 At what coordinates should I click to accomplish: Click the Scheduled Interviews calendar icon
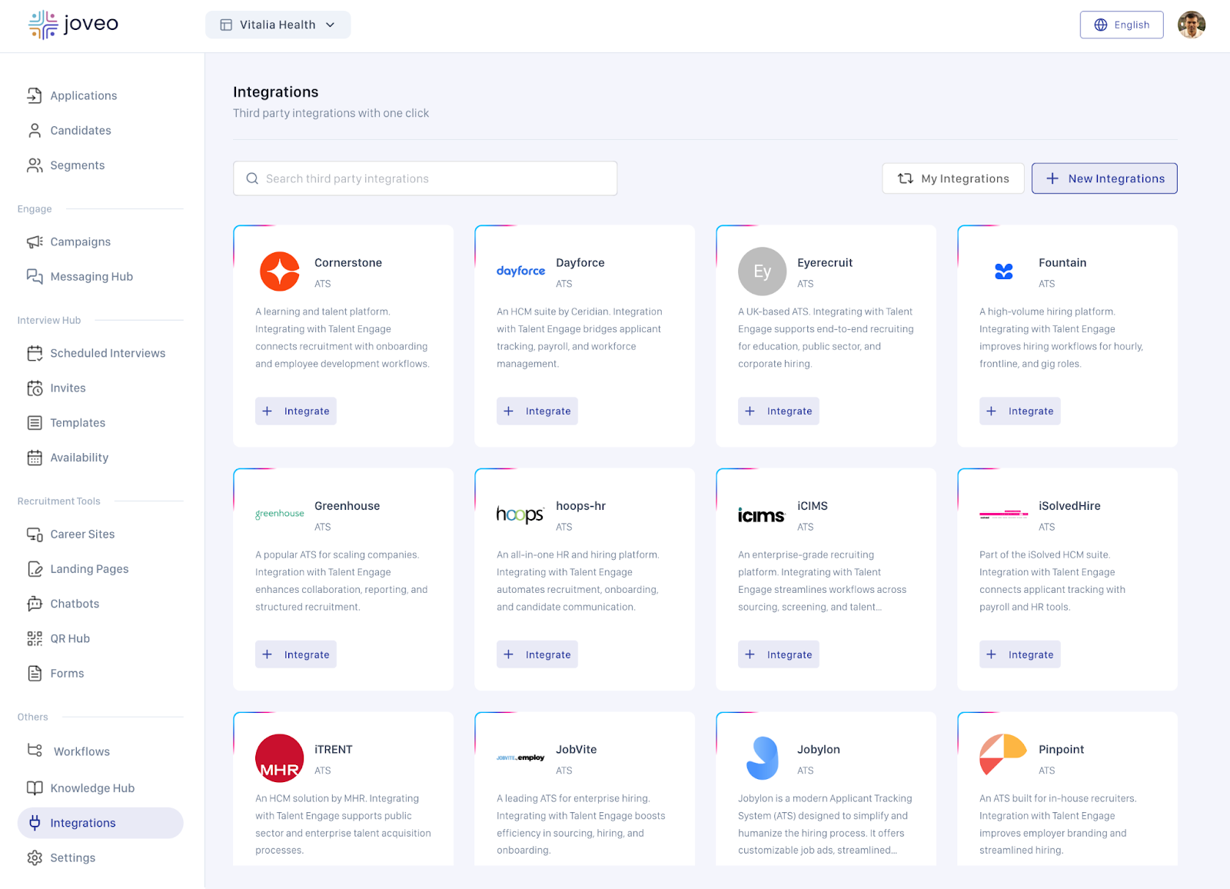35,353
